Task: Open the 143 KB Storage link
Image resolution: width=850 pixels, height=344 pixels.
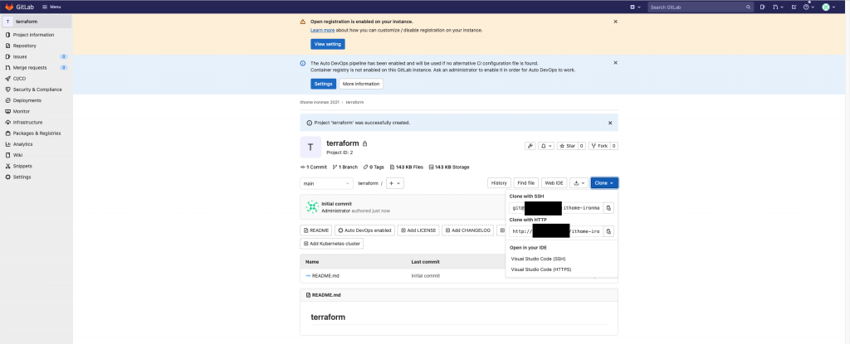Action: (449, 167)
